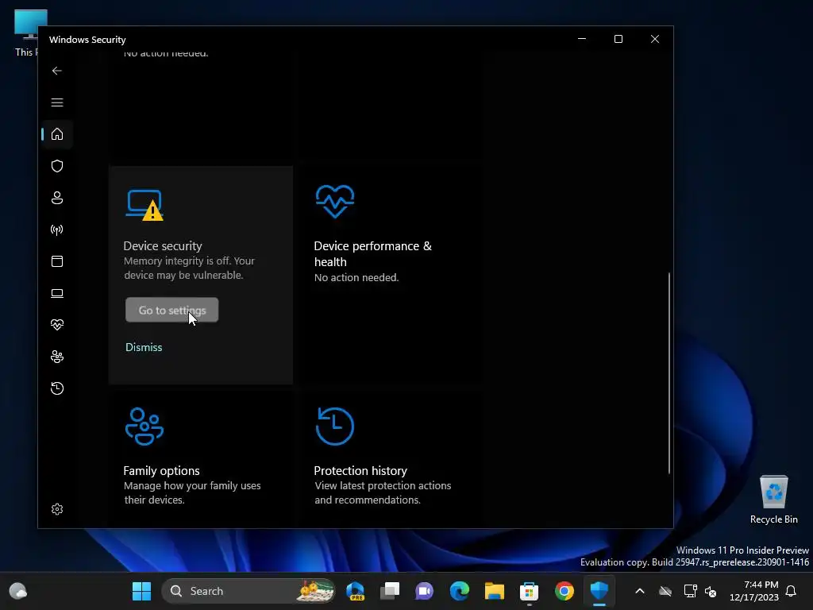Open Device security heading
This screenshot has width=813, height=610.
(x=163, y=246)
